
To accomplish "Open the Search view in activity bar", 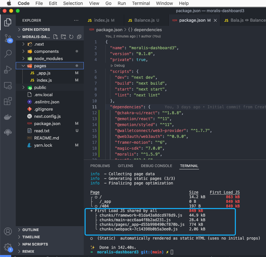I will coord(8,54).
